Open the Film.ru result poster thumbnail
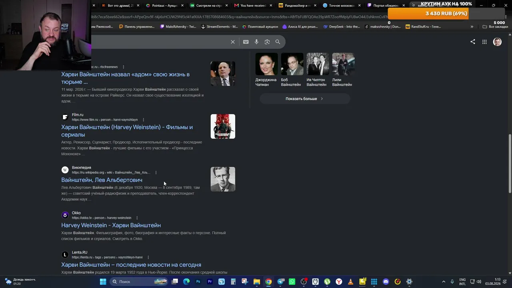Viewport: 512px width, 288px height. (x=223, y=126)
